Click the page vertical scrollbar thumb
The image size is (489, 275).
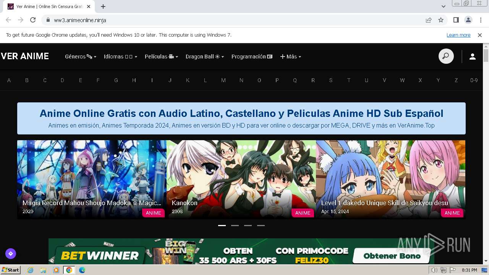coord(486,55)
